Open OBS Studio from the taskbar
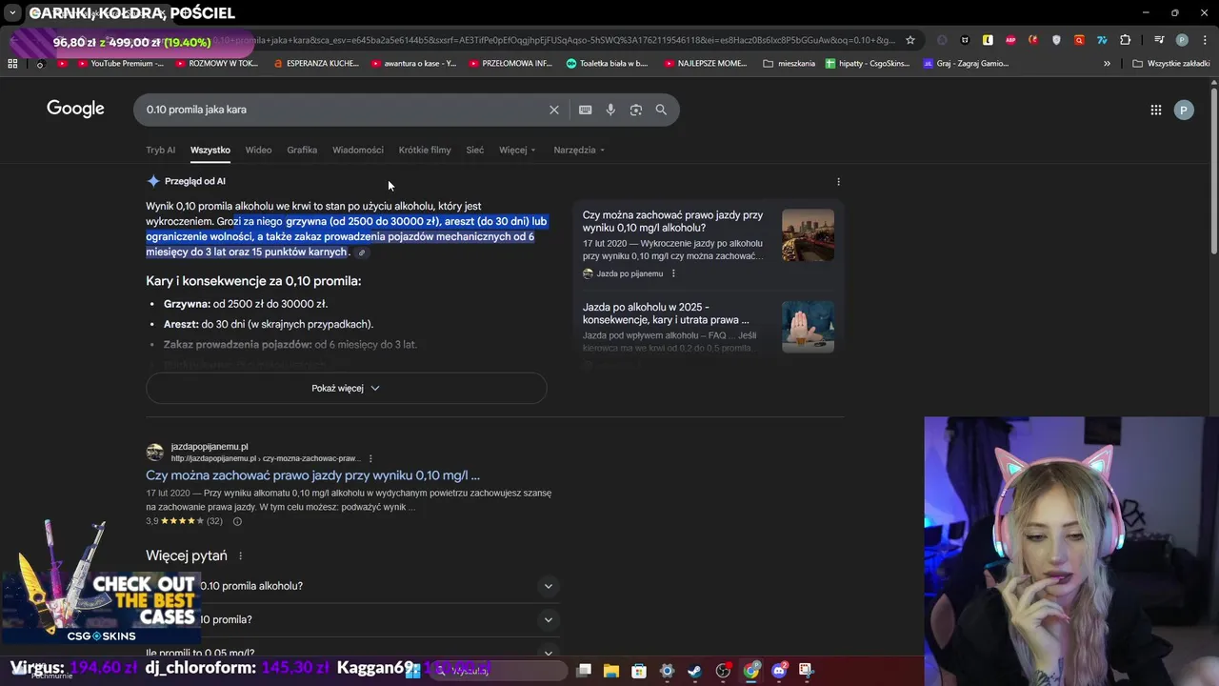 pos(724,671)
